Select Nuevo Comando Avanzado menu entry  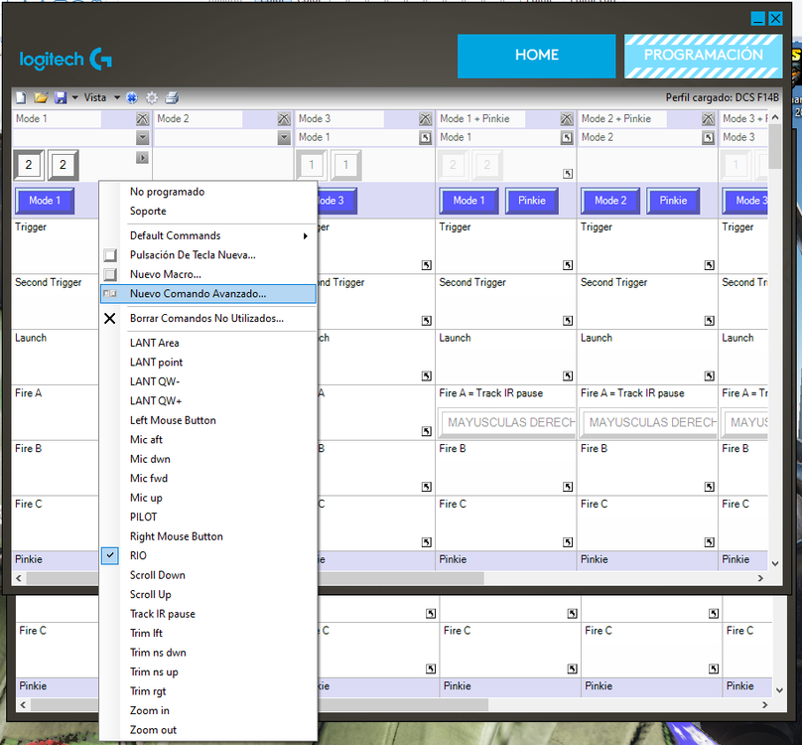pos(208,294)
